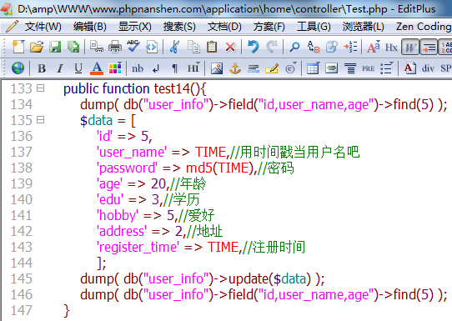Click 'register_time' key text

point(138,248)
